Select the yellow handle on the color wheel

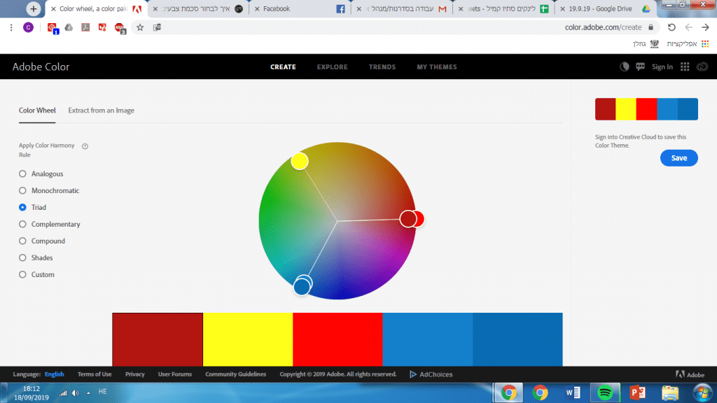pyautogui.click(x=300, y=161)
